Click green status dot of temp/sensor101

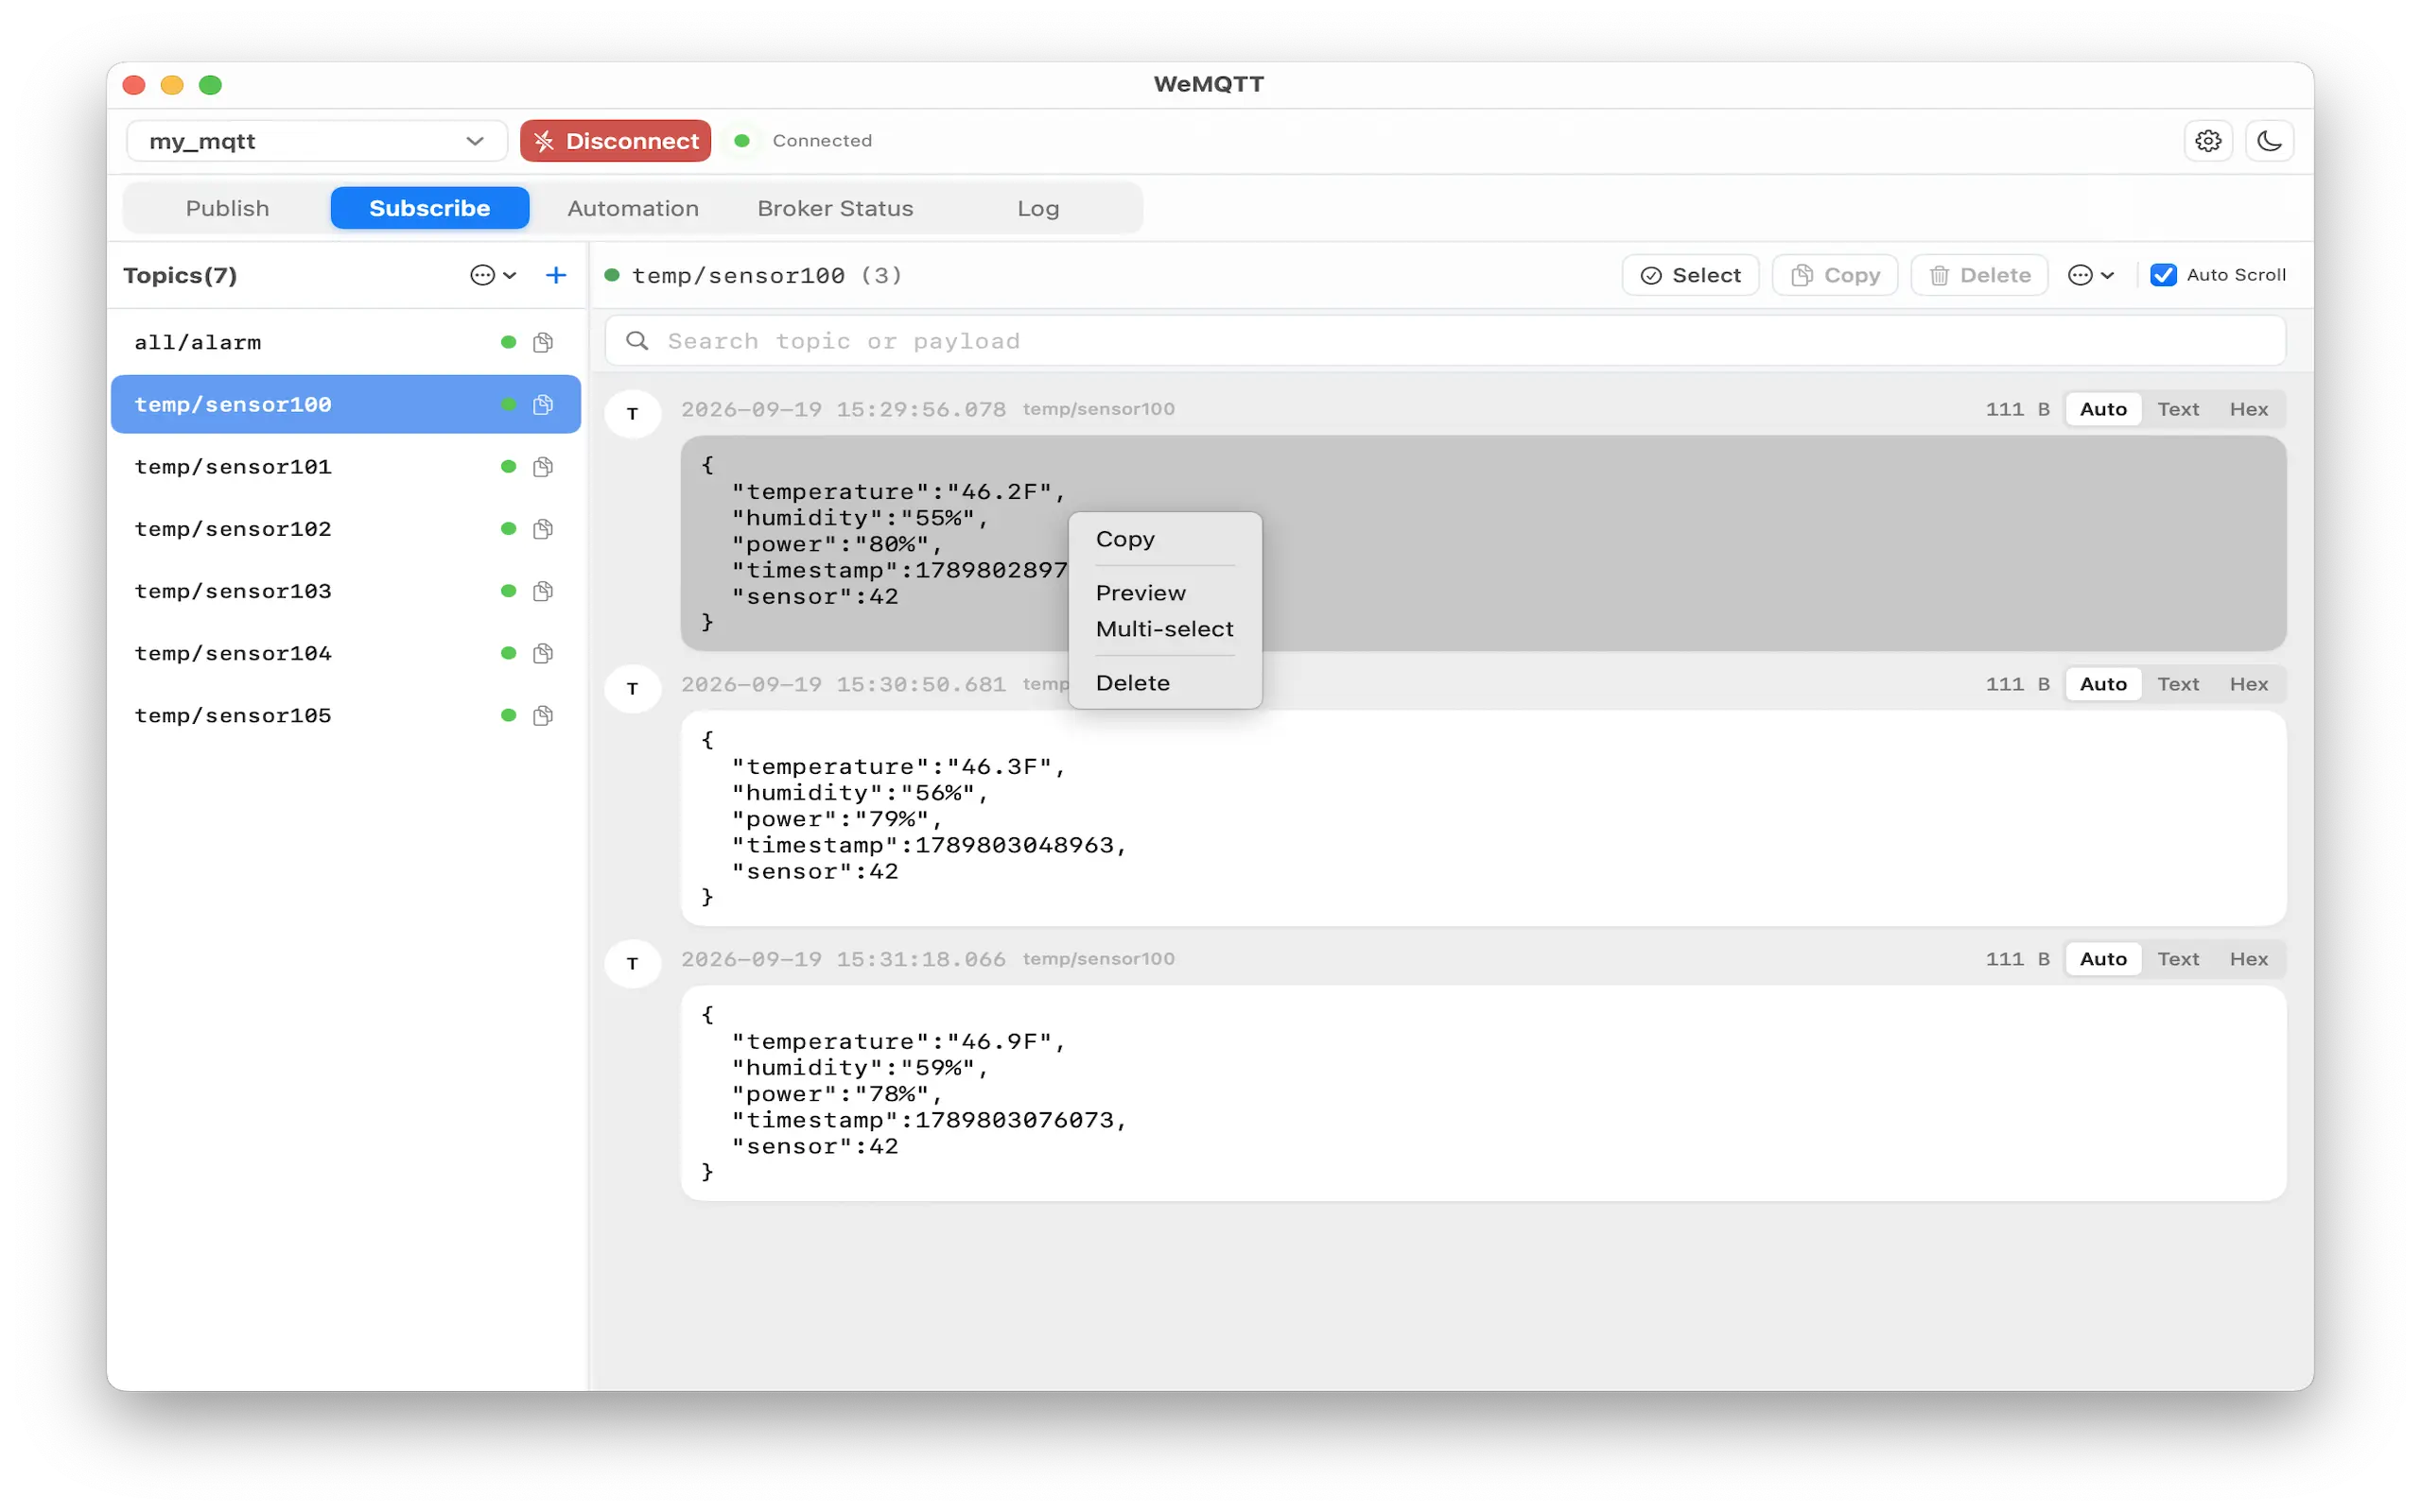pyautogui.click(x=508, y=467)
